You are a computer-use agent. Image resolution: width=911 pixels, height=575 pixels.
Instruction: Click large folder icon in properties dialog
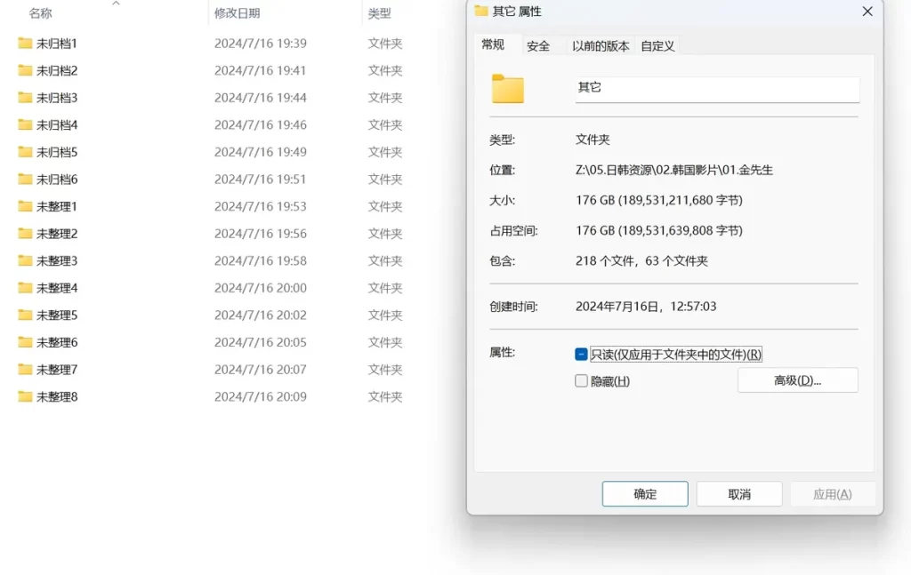coord(508,89)
